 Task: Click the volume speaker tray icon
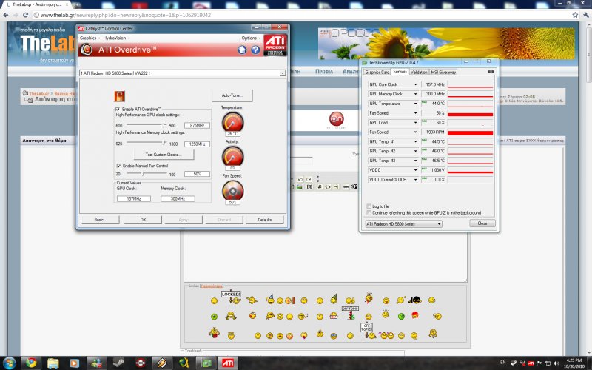pyautogui.click(x=556, y=363)
